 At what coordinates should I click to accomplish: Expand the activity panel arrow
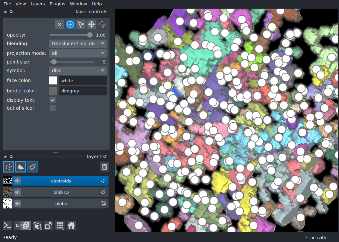click(306, 237)
